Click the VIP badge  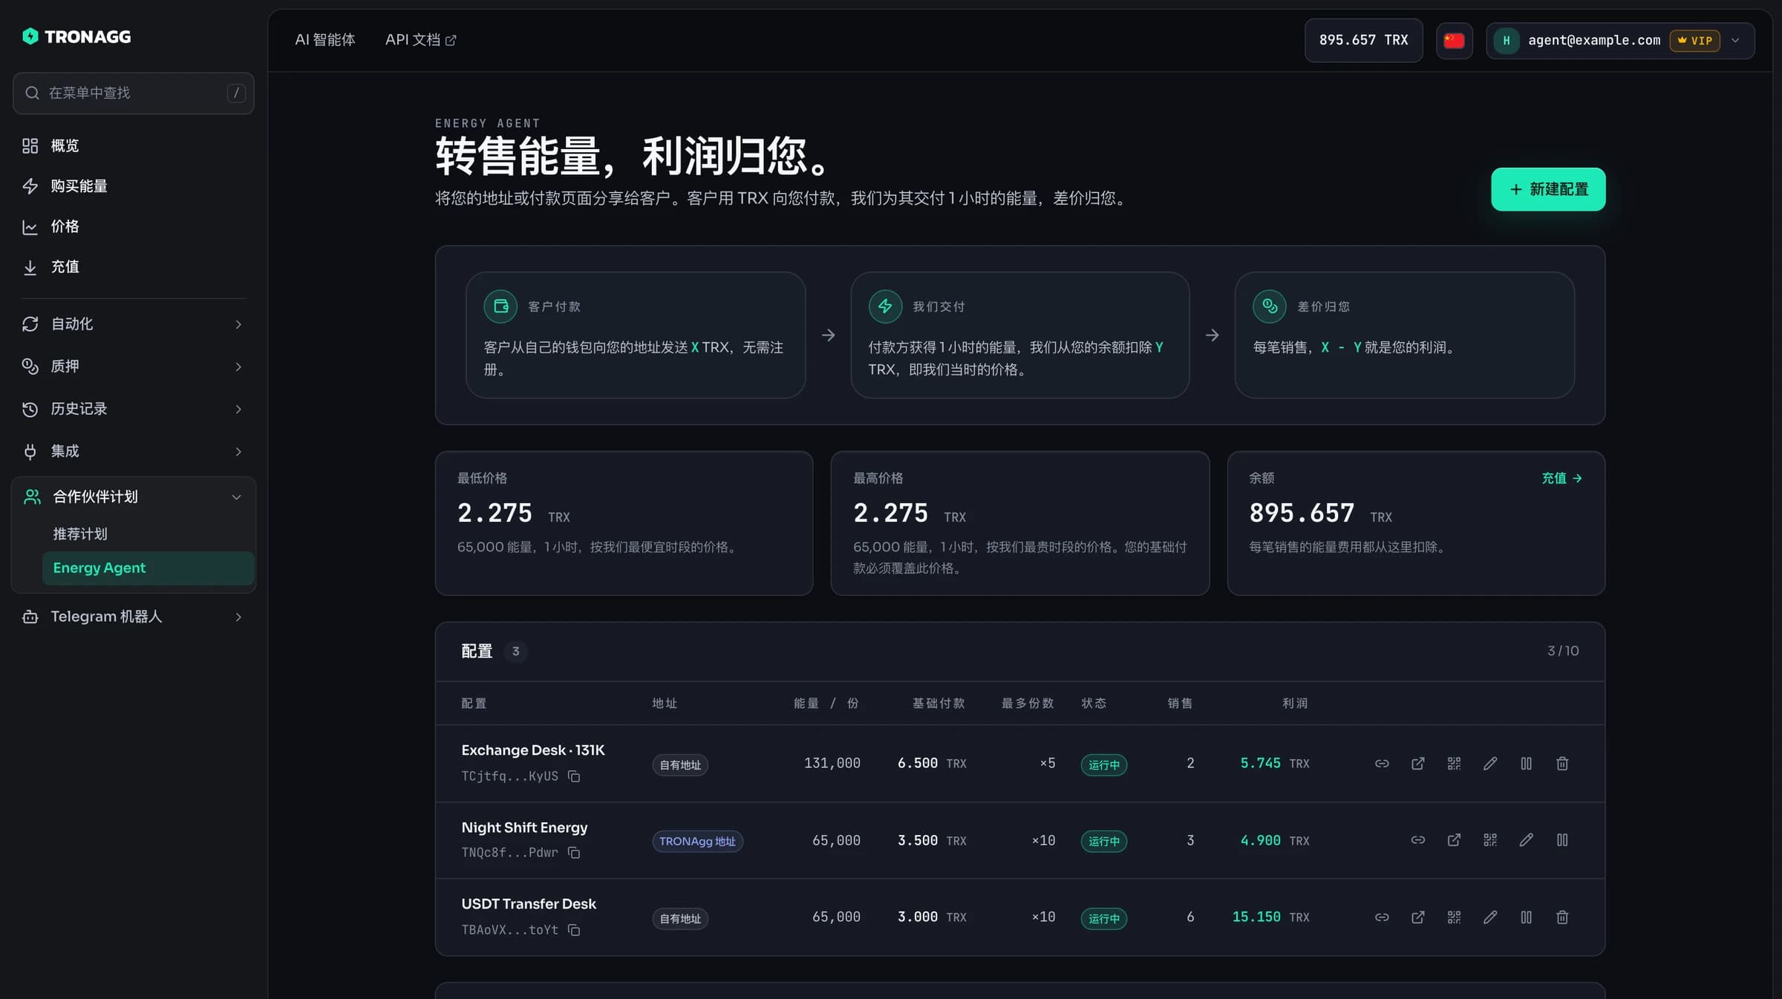[x=1694, y=41]
